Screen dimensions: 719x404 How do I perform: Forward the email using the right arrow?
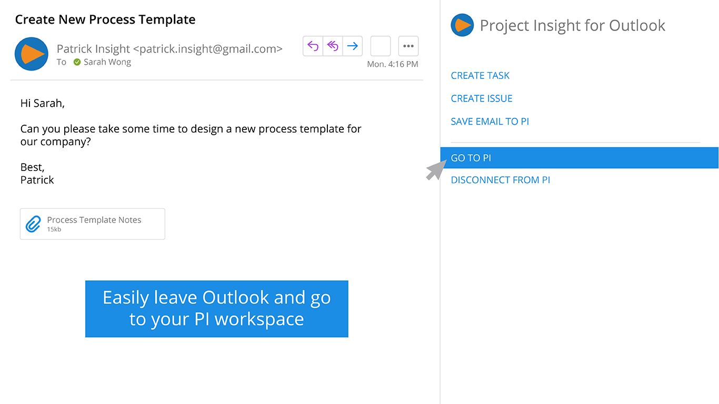point(353,46)
